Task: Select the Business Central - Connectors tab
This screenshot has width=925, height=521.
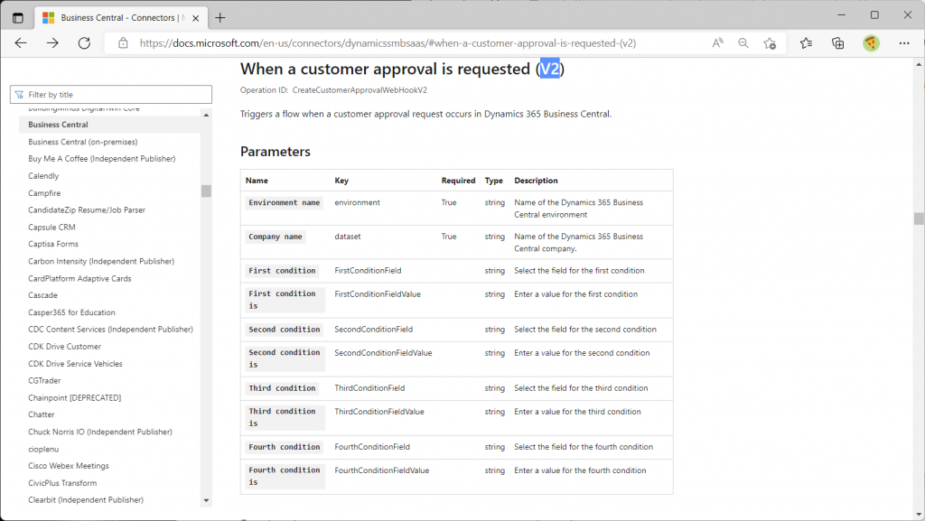Action: [122, 18]
